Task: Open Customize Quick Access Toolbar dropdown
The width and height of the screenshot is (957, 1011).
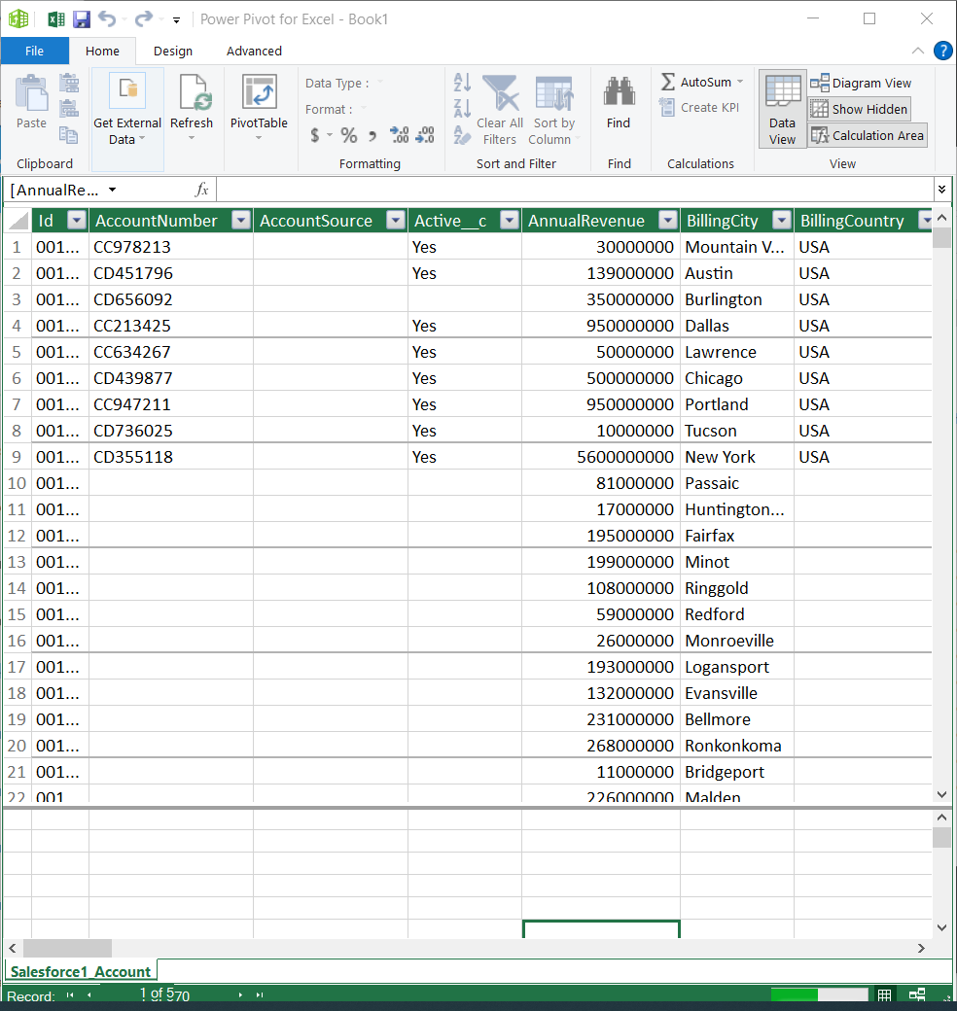Action: pyautogui.click(x=176, y=20)
